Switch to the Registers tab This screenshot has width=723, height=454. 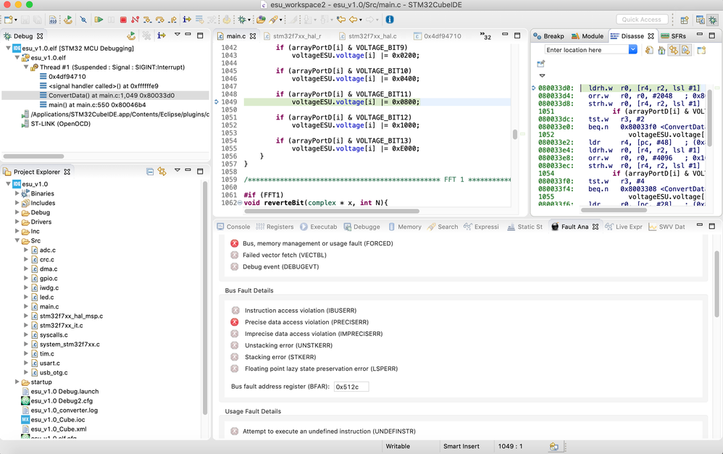pyautogui.click(x=275, y=227)
